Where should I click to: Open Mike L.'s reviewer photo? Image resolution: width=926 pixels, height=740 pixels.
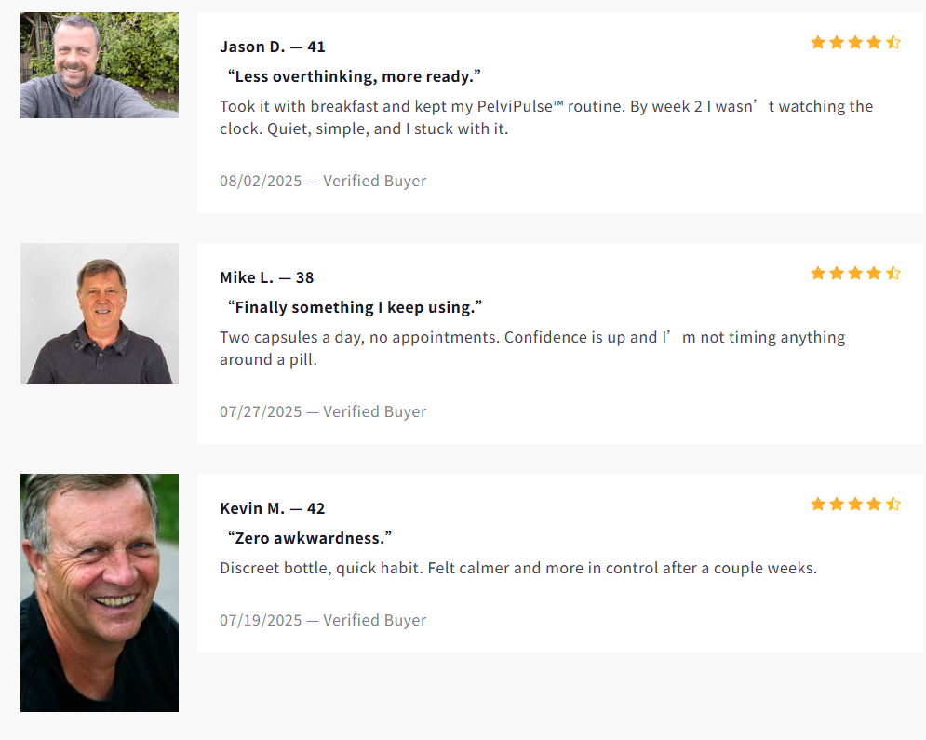click(x=100, y=314)
